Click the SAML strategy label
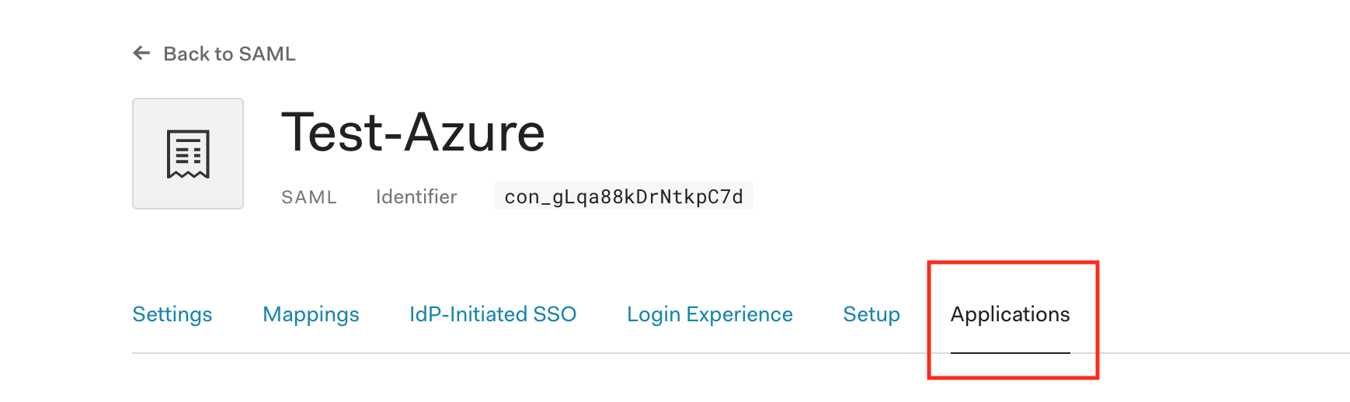 (x=309, y=197)
